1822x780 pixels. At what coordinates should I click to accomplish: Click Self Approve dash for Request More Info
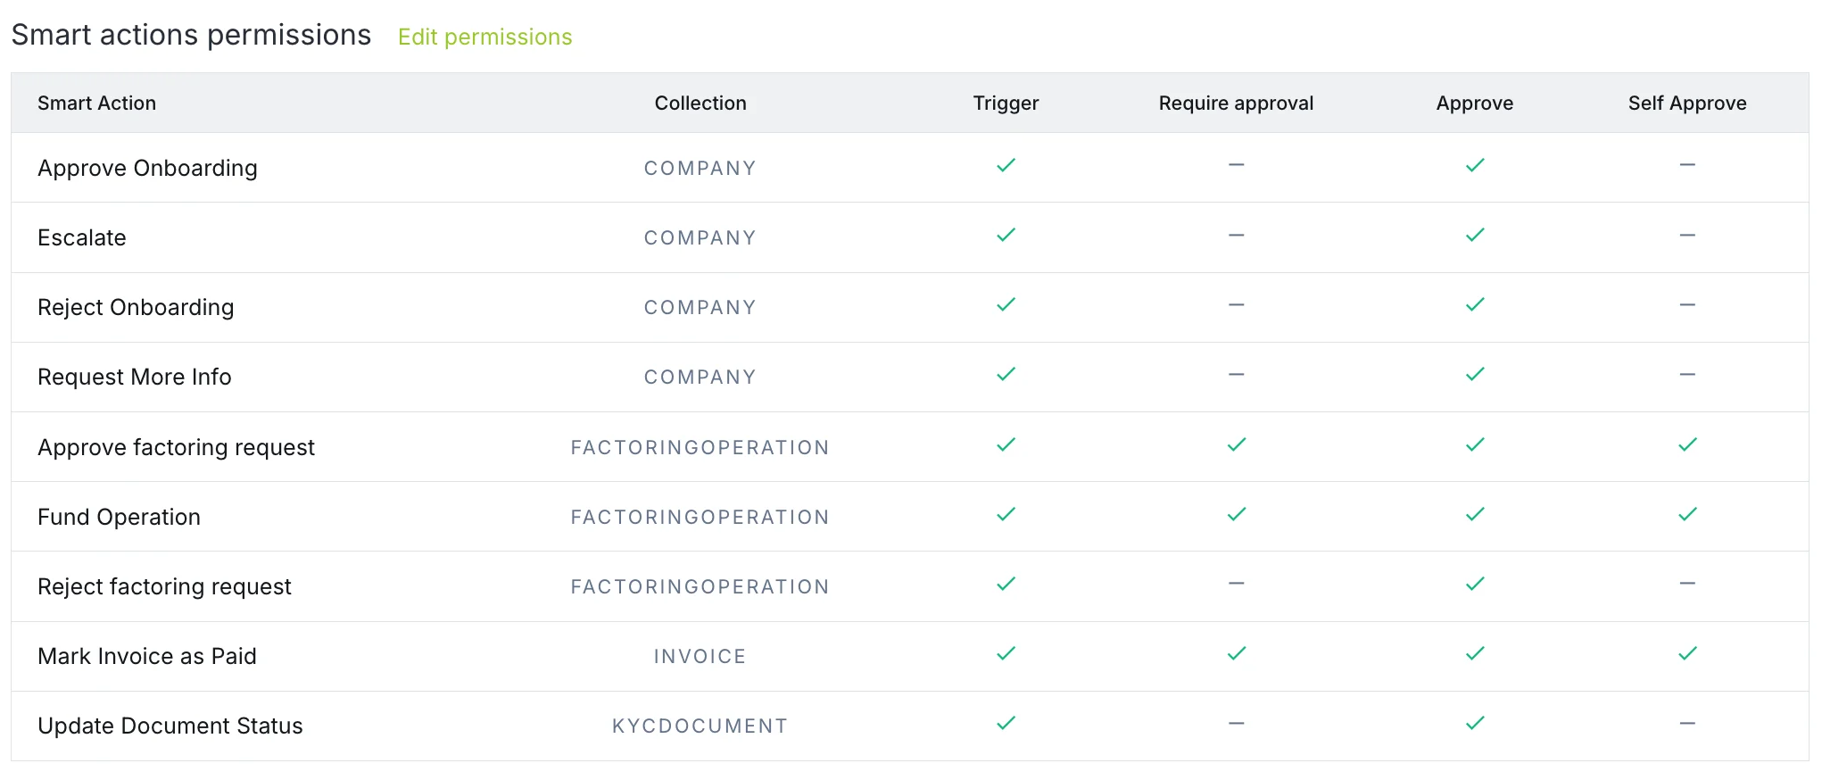[1687, 375]
